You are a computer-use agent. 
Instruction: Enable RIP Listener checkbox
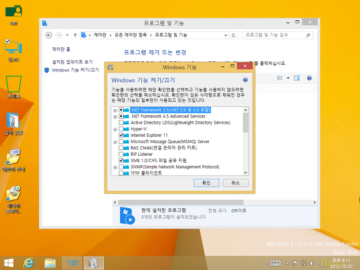(x=121, y=154)
